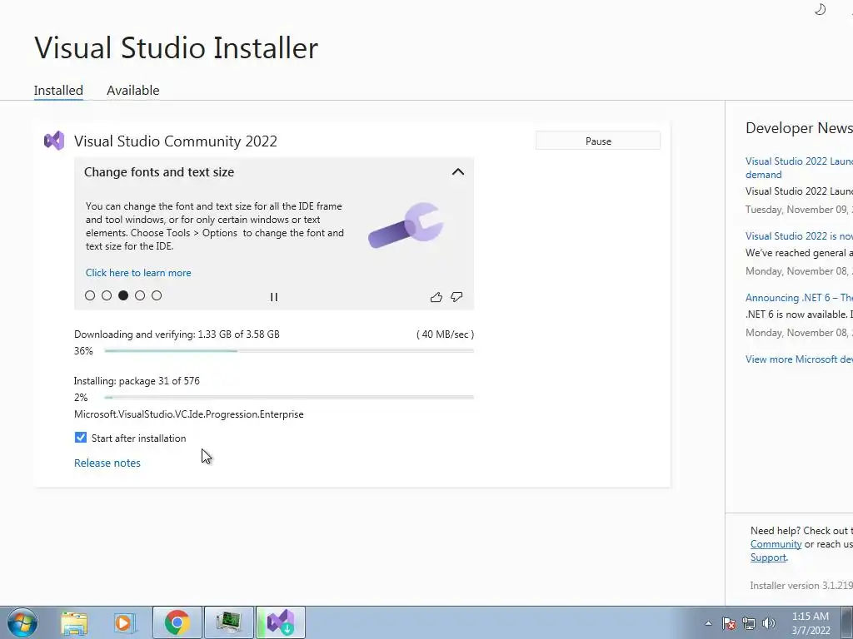Click the installing progress bar at 2%

coord(289,397)
